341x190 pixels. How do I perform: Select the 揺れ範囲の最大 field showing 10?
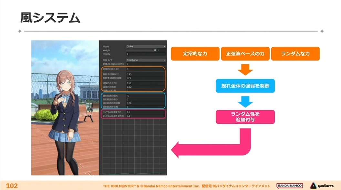pos(145,96)
